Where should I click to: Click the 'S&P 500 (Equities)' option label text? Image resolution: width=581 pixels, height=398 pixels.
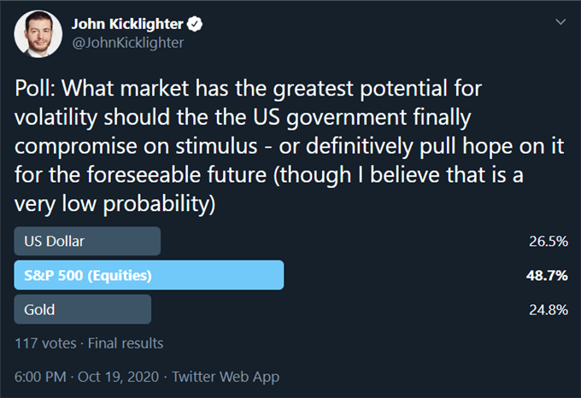(x=88, y=276)
